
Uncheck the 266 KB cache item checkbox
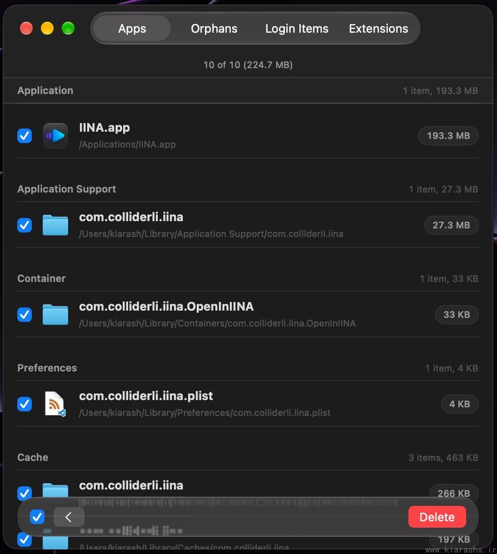(25, 493)
